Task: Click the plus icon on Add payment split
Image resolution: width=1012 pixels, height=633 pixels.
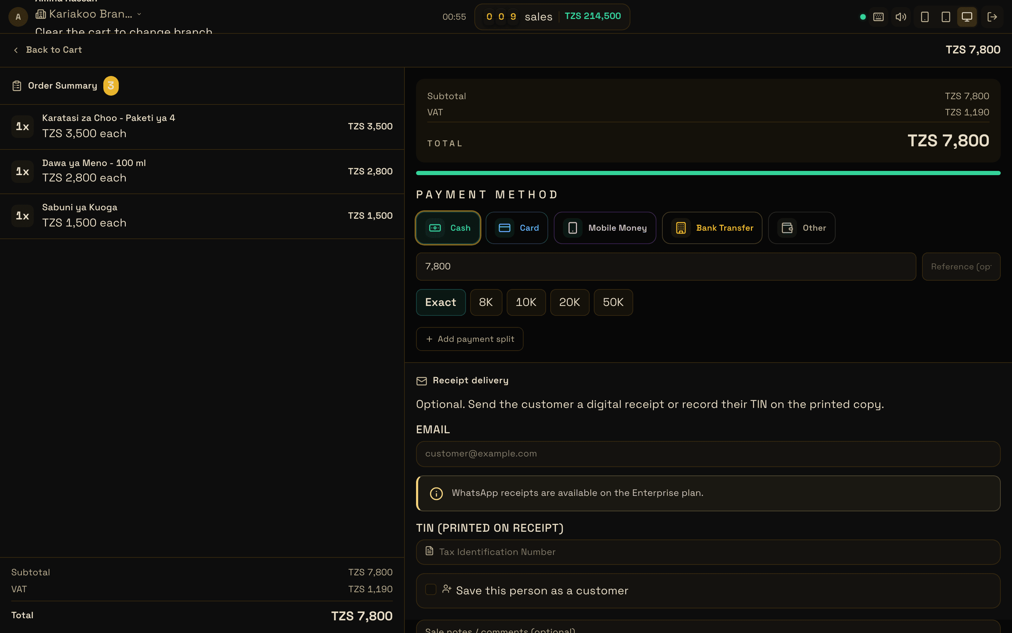Action: coord(429,339)
